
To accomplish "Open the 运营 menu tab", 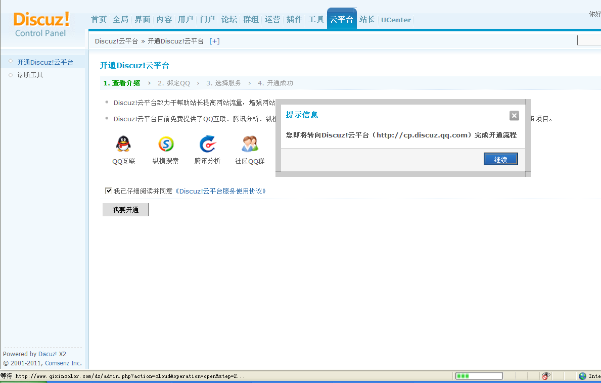I will [x=272, y=20].
